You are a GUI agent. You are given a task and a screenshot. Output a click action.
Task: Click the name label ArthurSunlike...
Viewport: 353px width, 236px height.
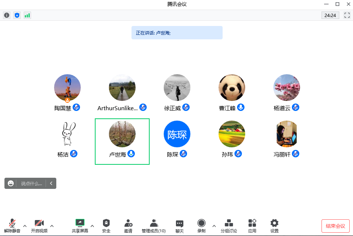[117, 108]
